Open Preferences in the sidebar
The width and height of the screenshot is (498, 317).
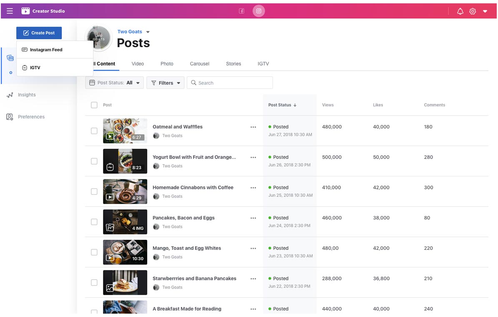coord(25,117)
